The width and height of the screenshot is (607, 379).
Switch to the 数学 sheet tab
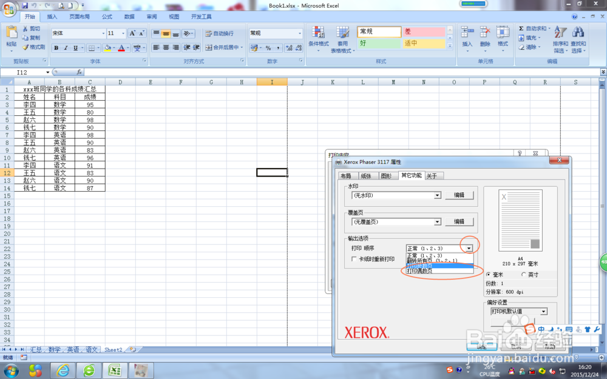click(55, 350)
